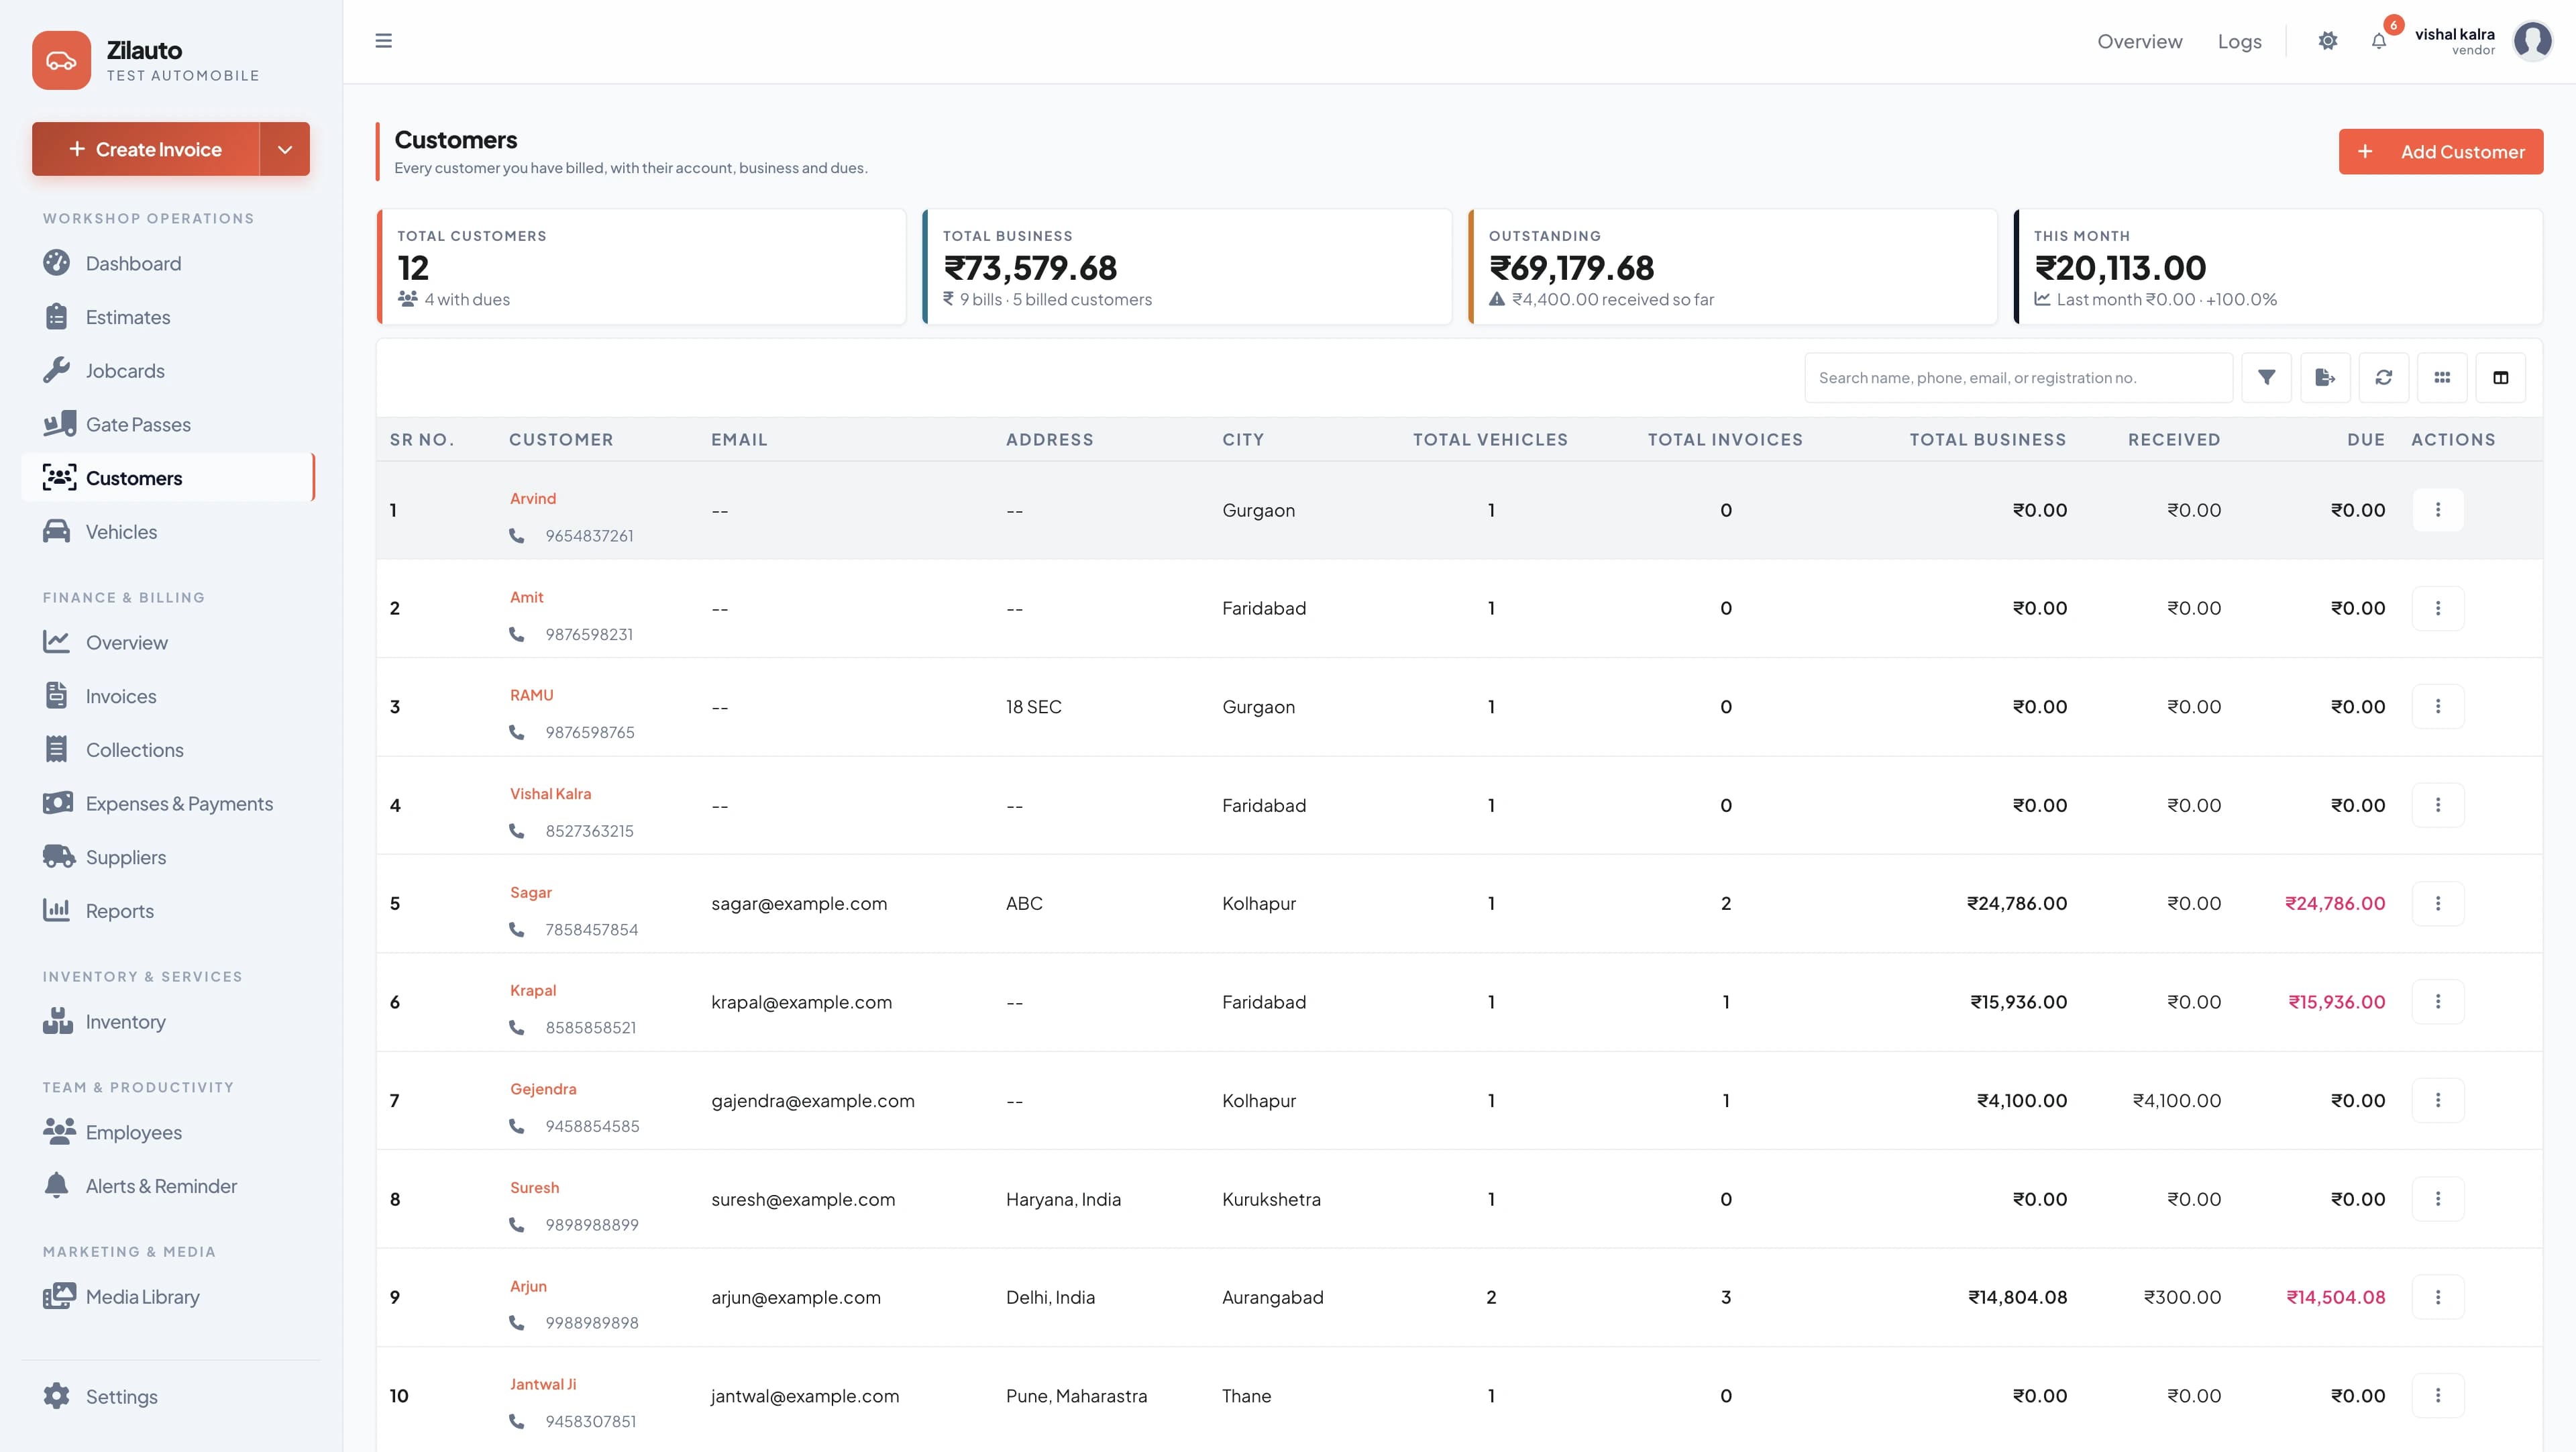Click the Total Customers stat card
Image resolution: width=2576 pixels, height=1452 pixels.
click(x=641, y=266)
